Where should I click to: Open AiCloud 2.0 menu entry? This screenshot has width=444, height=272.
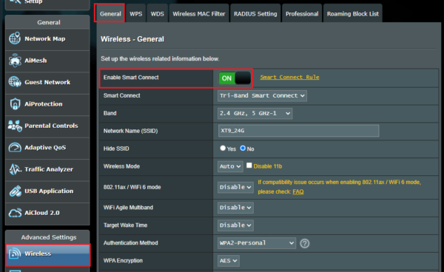[47, 213]
